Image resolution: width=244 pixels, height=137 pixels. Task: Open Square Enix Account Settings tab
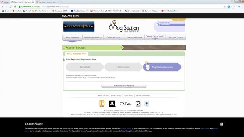click(x=155, y=37)
